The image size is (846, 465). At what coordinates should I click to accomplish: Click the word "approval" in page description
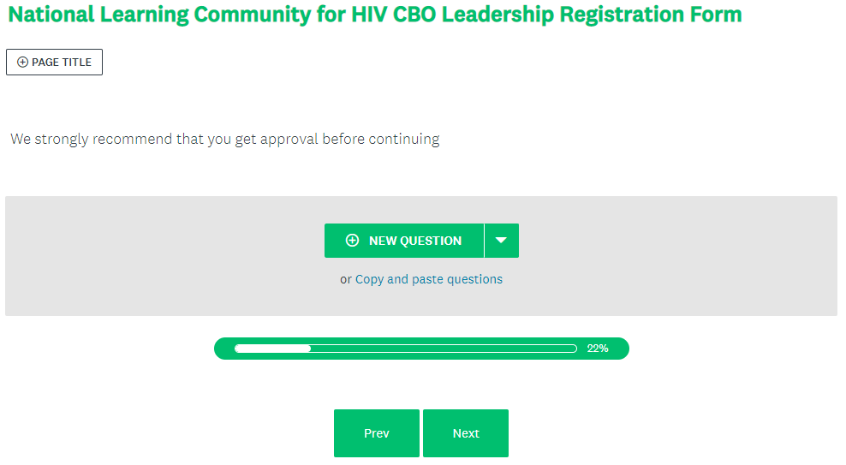[x=289, y=139]
